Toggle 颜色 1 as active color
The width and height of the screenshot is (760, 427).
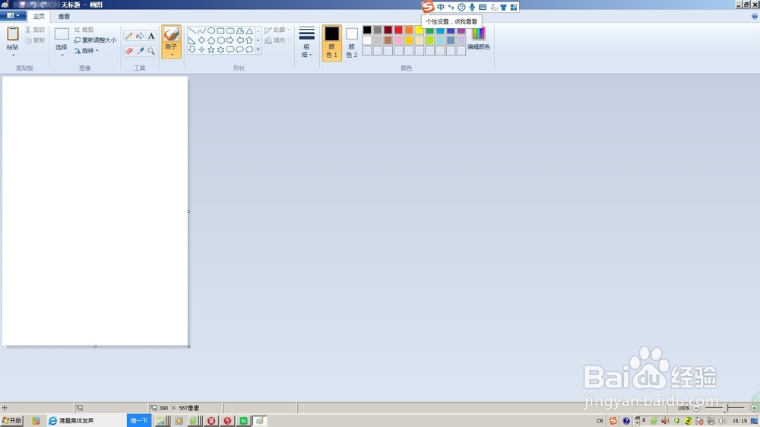pyautogui.click(x=332, y=43)
